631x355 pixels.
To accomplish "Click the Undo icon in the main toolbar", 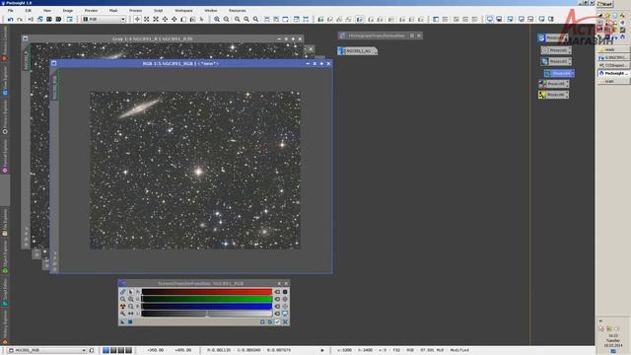I will 11,19.
